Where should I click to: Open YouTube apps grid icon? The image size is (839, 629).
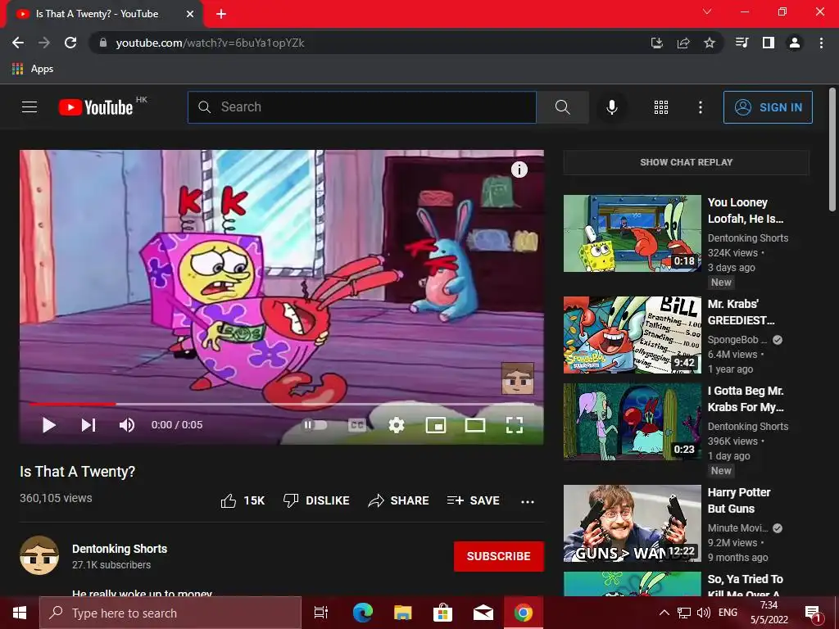point(661,107)
